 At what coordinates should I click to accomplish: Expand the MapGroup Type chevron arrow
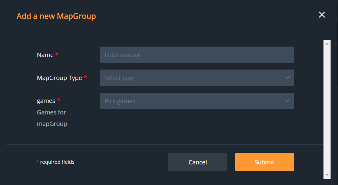(x=287, y=78)
